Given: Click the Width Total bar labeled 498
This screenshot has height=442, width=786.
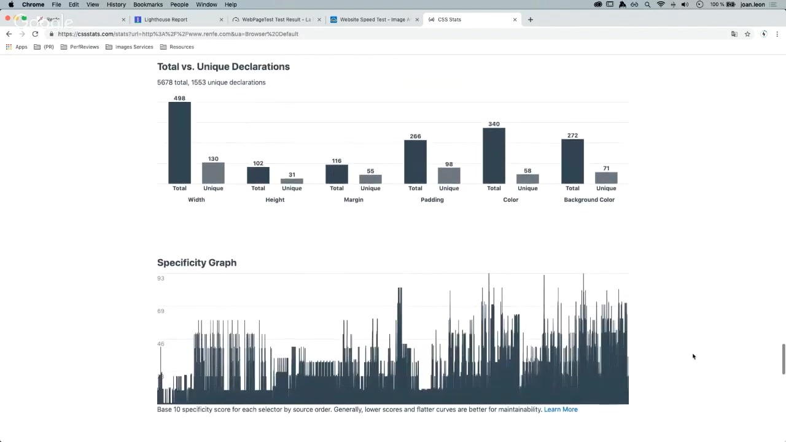Looking at the screenshot, I should tap(179, 142).
